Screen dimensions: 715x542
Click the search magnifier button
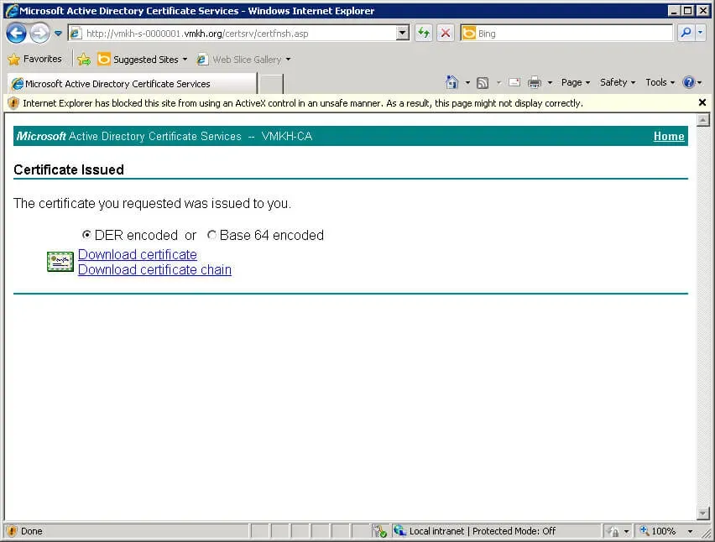(x=686, y=34)
